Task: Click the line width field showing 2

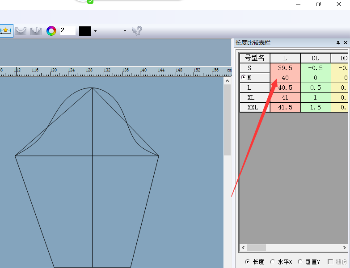Action: point(67,30)
